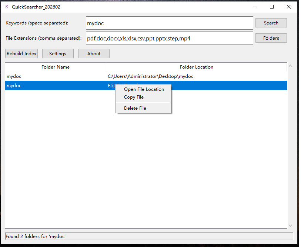Open Settings

pos(58,53)
